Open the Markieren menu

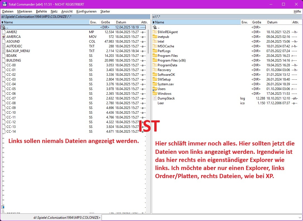(25, 11)
